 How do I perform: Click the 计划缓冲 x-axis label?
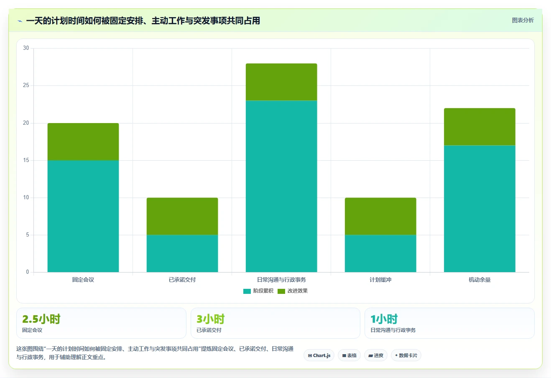(x=380, y=280)
